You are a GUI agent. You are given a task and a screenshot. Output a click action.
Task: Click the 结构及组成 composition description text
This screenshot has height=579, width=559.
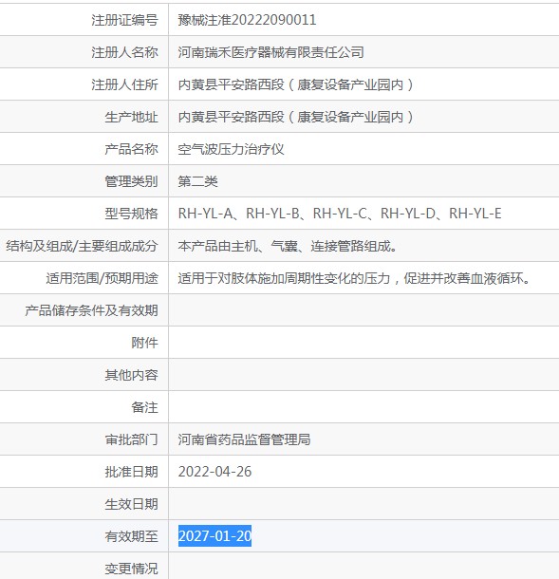288,246
